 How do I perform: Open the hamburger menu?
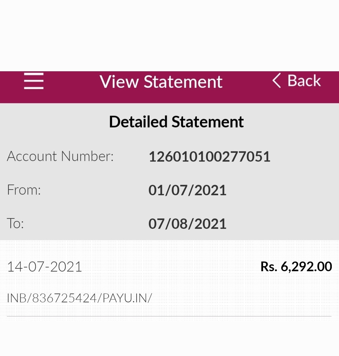coord(34,81)
